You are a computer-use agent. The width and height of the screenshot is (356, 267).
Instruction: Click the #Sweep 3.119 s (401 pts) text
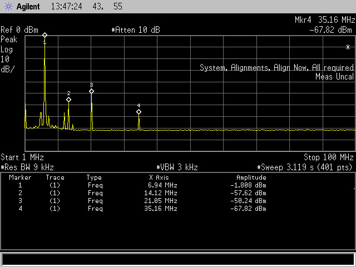coord(305,167)
